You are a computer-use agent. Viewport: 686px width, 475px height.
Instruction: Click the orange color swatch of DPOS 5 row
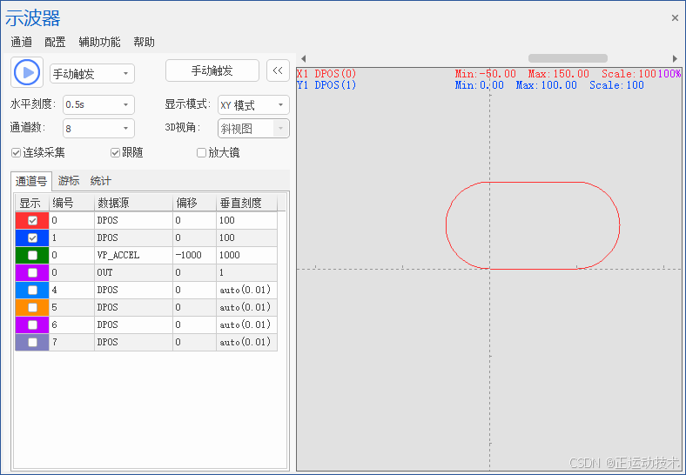coord(32,307)
